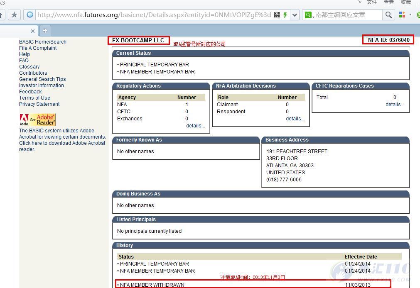Click the NFA ID: 0376040 text
The image size is (420, 288).
point(388,40)
